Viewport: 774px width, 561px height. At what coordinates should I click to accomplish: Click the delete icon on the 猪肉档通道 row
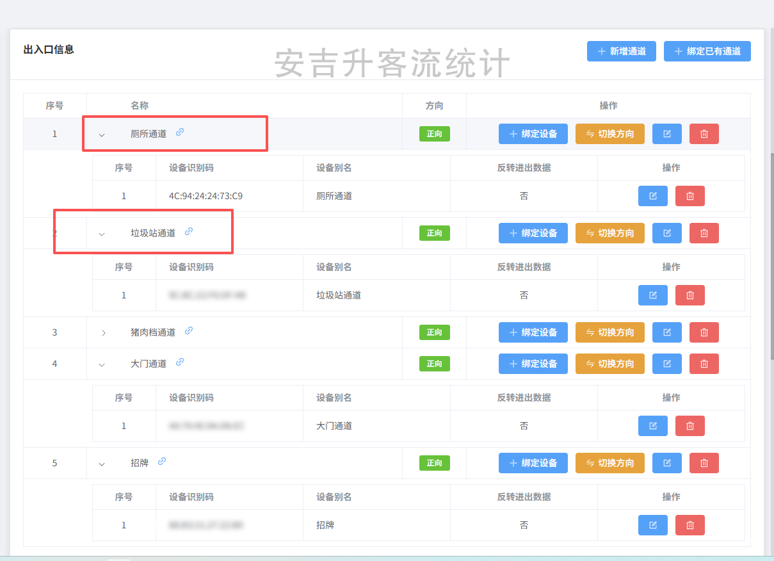[704, 332]
